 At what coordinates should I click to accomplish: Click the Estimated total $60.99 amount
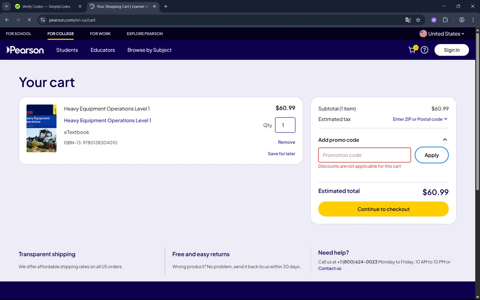click(x=435, y=192)
